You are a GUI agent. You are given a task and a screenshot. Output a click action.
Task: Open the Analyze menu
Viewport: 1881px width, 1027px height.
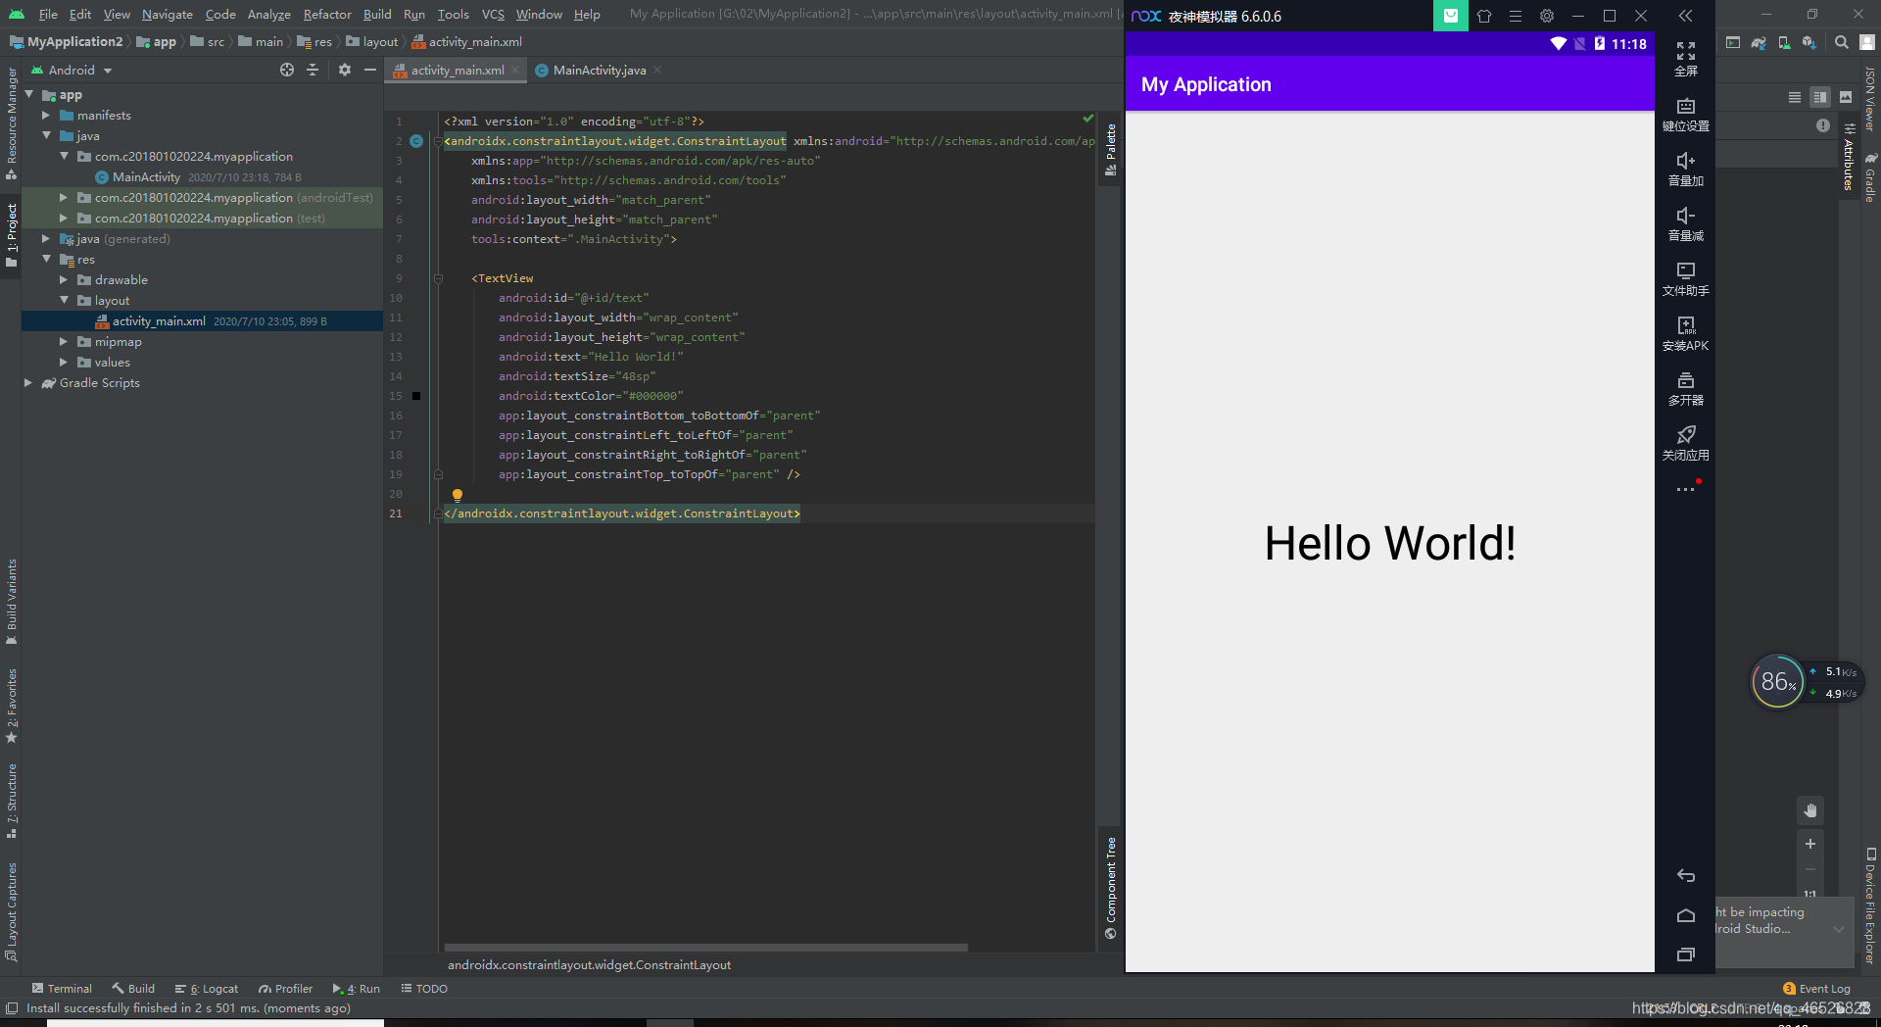268,15
